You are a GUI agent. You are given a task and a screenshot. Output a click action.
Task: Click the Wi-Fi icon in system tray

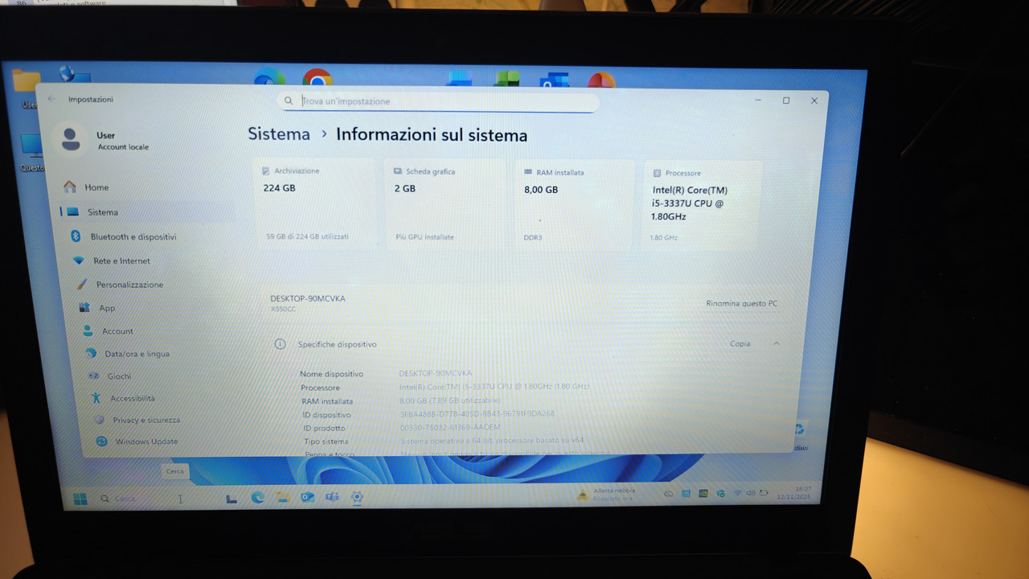click(x=737, y=493)
